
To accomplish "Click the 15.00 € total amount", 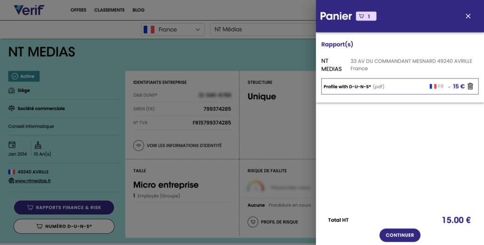I will pos(456,220).
